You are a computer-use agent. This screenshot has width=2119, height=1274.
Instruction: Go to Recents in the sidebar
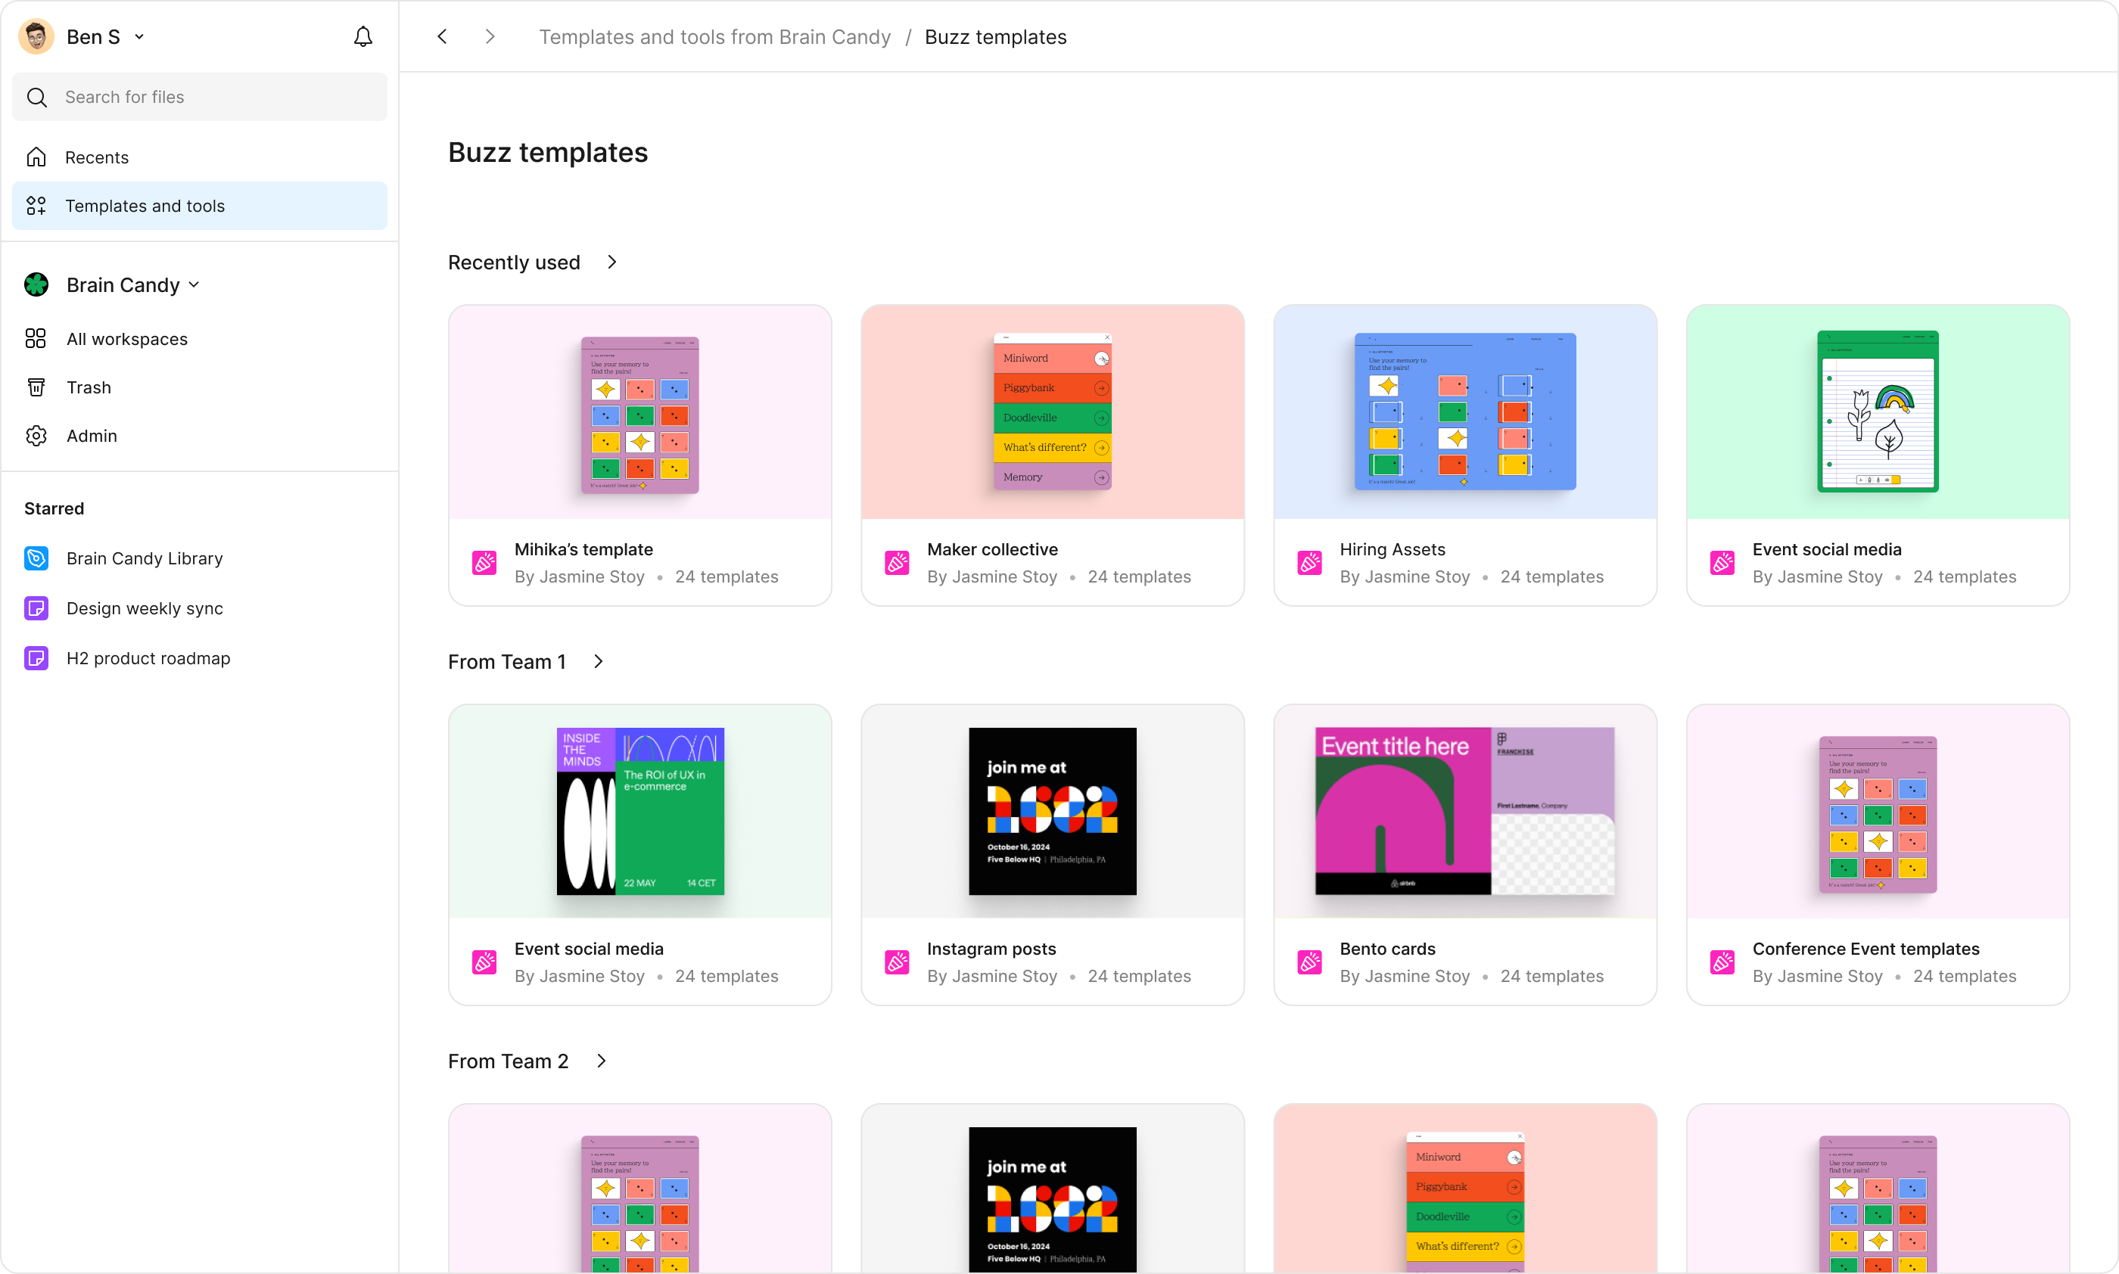[x=96, y=157]
